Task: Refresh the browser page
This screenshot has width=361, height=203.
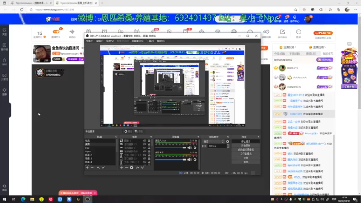Action: [22, 9]
